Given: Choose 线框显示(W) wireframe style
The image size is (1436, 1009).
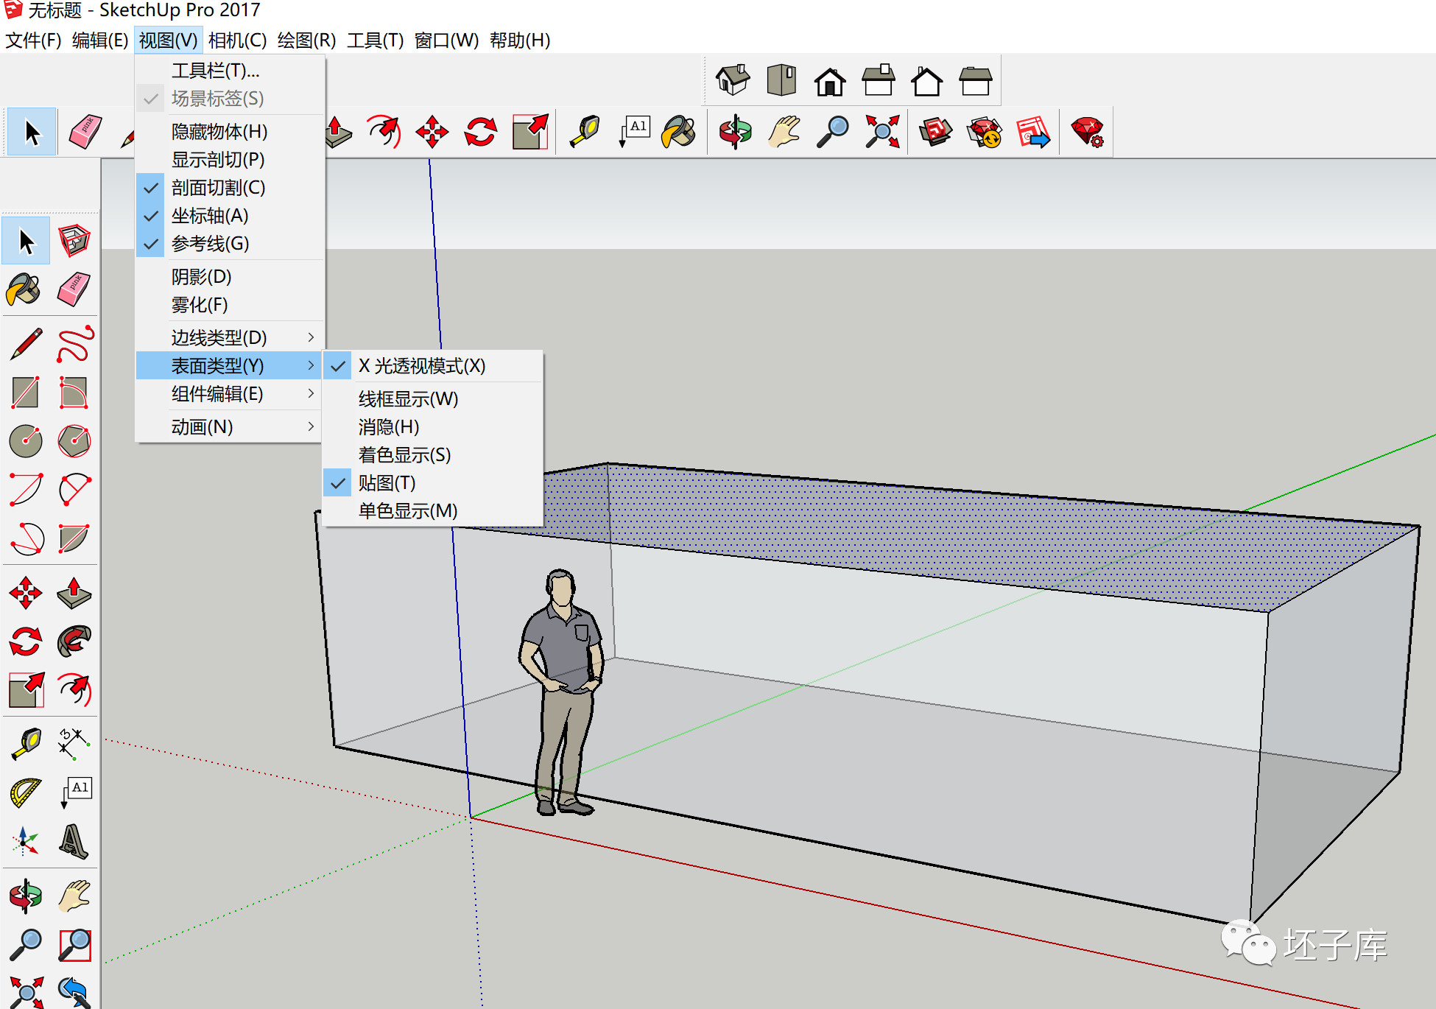Looking at the screenshot, I should pyautogui.click(x=433, y=399).
